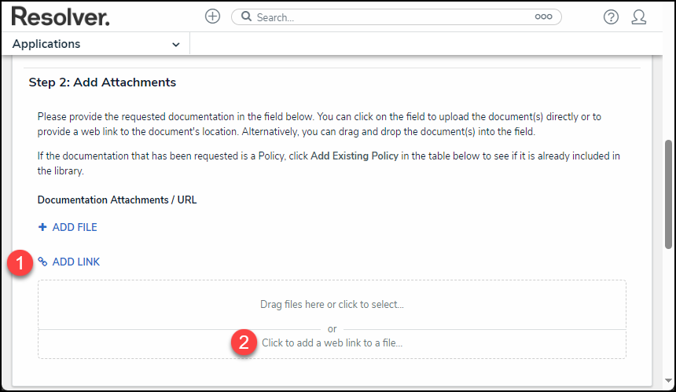The image size is (676, 392).
Task: Open the search options ellipsis icon
Action: (543, 16)
